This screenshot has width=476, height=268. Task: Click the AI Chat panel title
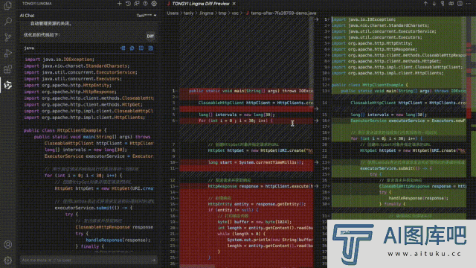pyautogui.click(x=27, y=16)
